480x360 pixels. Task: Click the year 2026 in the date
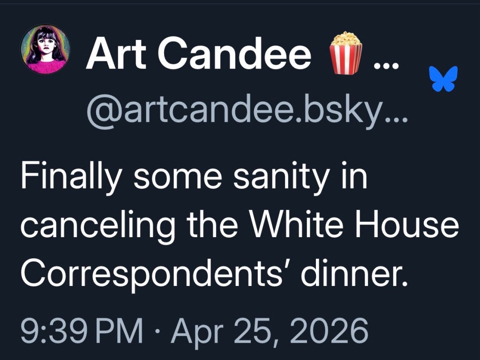[327, 331]
